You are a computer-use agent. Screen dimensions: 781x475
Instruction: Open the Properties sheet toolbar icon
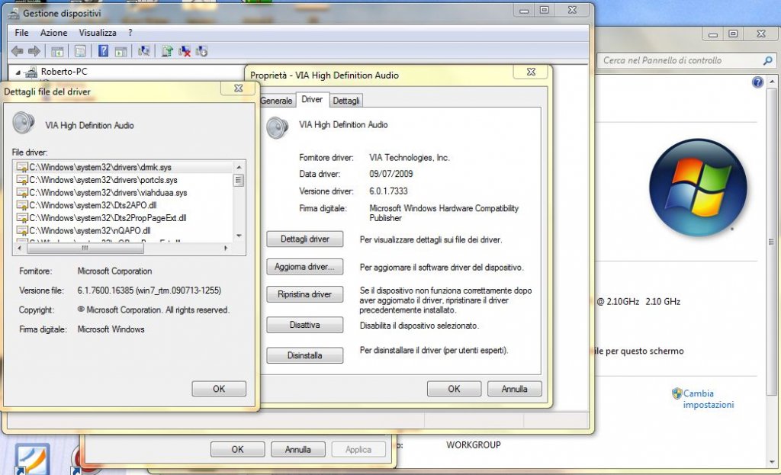click(x=79, y=51)
